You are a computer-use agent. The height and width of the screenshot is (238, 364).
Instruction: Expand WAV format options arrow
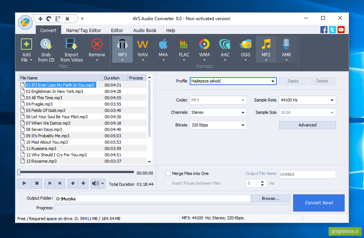click(x=143, y=60)
